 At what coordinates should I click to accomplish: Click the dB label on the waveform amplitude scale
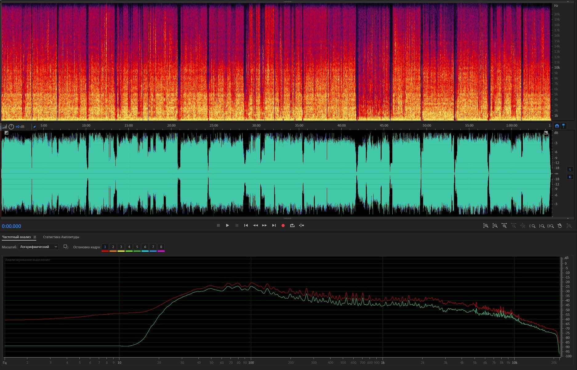click(x=556, y=133)
